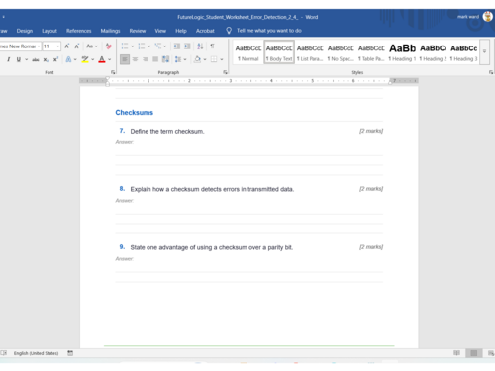Open the Change Case dropdown
The height and width of the screenshot is (371, 495).
pyautogui.click(x=92, y=46)
